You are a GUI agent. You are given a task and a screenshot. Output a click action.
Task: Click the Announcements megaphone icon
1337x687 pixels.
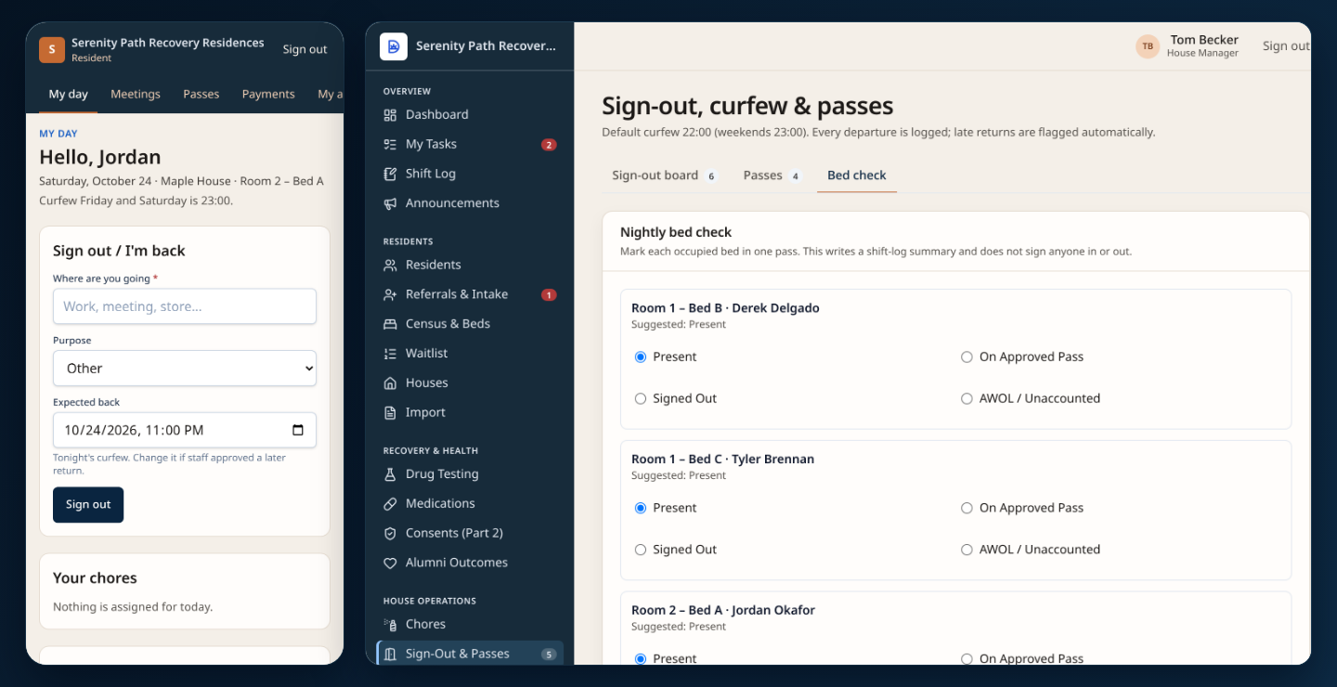pyautogui.click(x=390, y=203)
